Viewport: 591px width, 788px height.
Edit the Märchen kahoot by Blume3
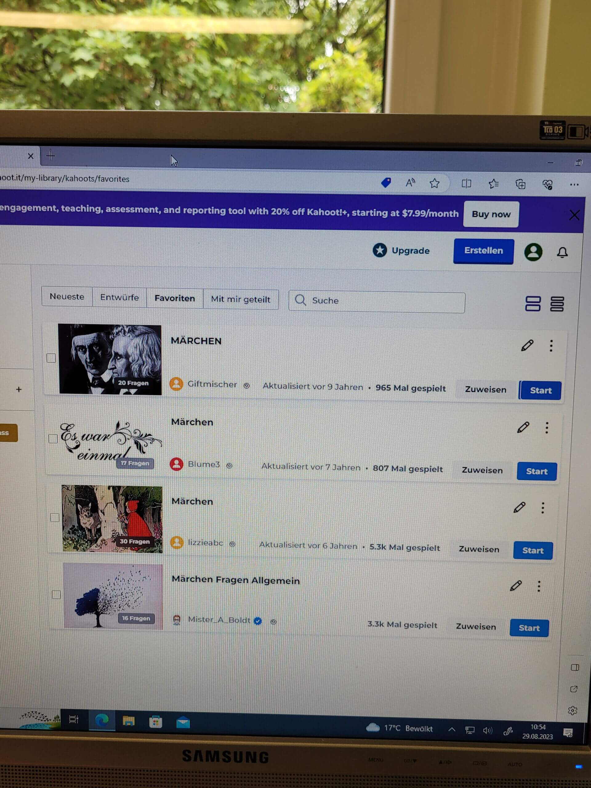pos(523,427)
